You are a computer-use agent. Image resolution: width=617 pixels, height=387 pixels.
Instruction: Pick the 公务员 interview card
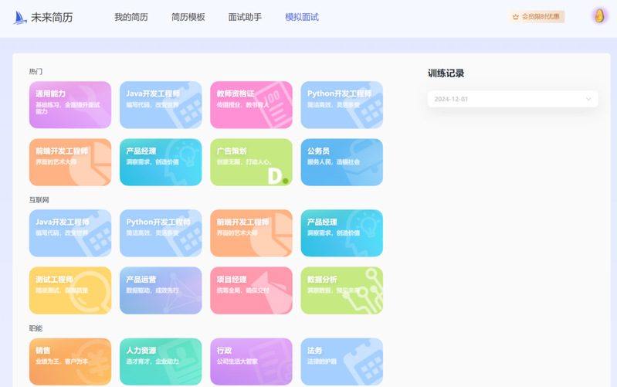click(341, 162)
